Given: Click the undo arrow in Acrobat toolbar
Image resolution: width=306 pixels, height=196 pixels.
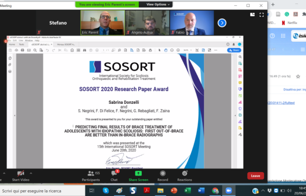Looking at the screenshot, I should [47, 50].
